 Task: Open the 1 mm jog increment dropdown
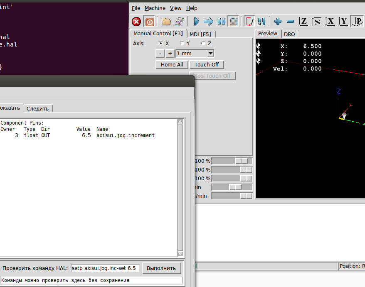(210, 54)
